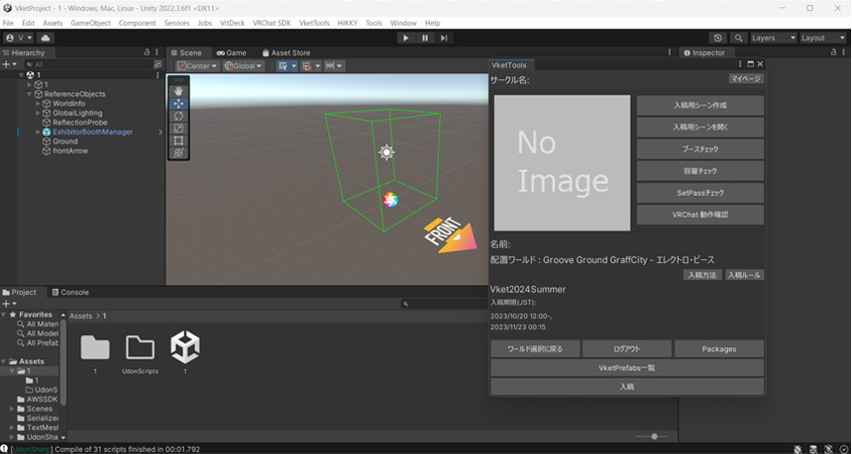Open ExhibitorBoothManager prefab arrow
852x454 pixels.
[x=160, y=132]
